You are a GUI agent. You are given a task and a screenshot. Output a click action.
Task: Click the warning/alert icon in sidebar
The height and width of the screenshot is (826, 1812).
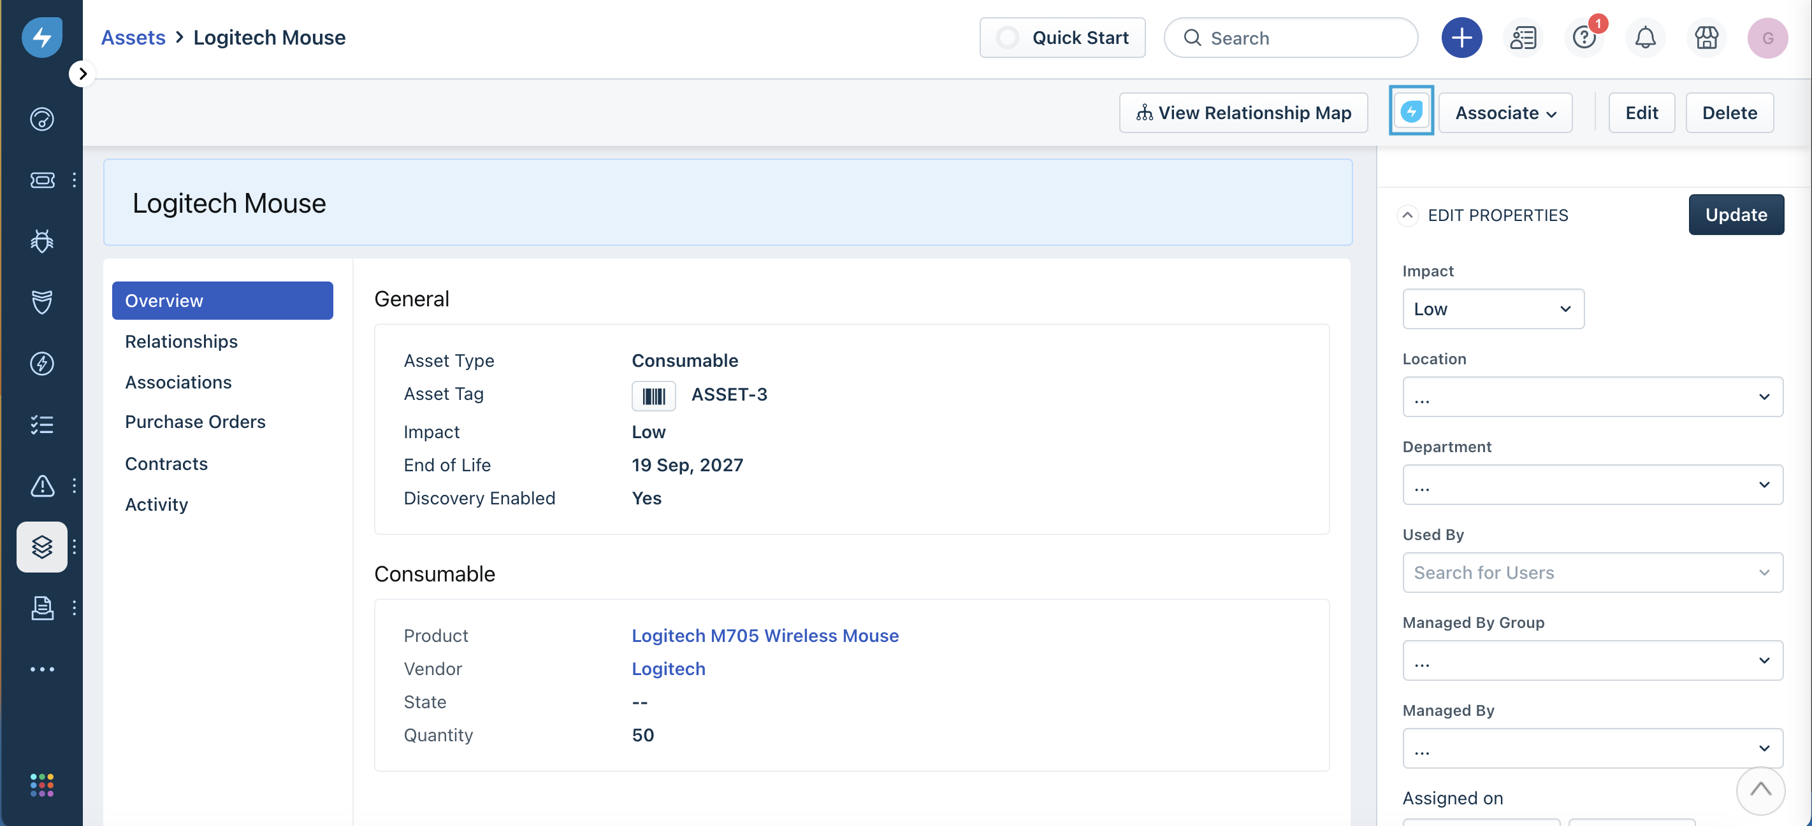pyautogui.click(x=41, y=485)
